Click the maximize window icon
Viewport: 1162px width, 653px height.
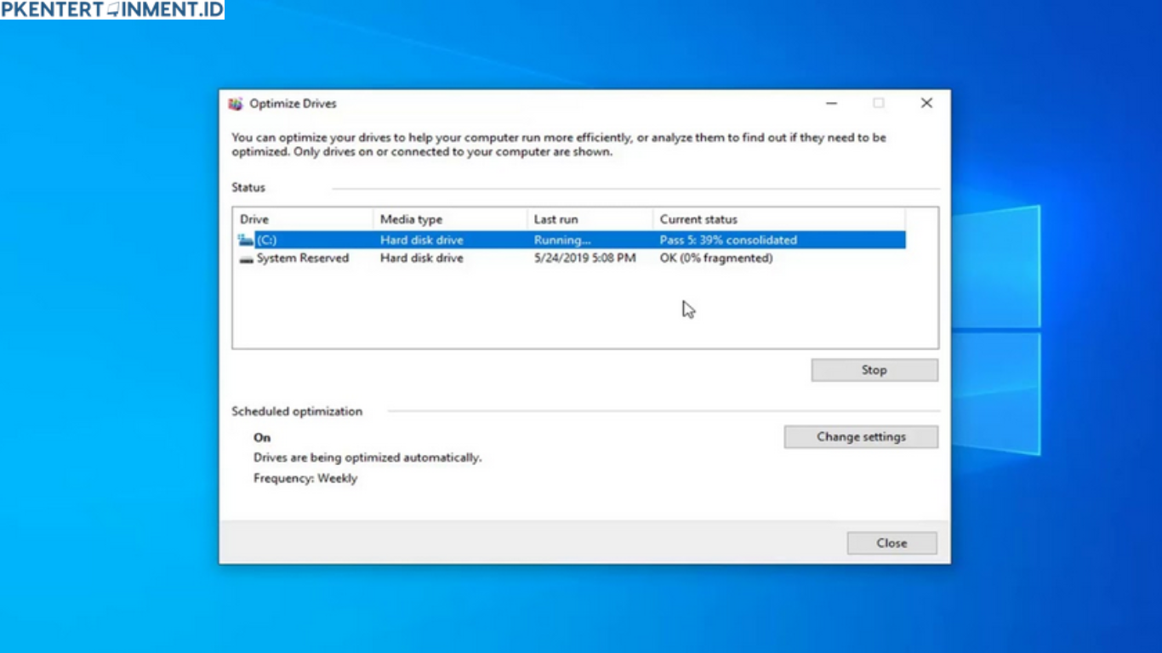click(878, 102)
